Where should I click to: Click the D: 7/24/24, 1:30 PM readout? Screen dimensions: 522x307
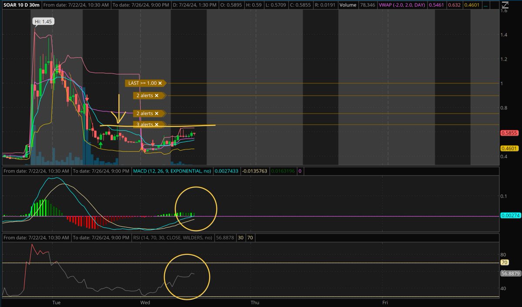(x=194, y=6)
